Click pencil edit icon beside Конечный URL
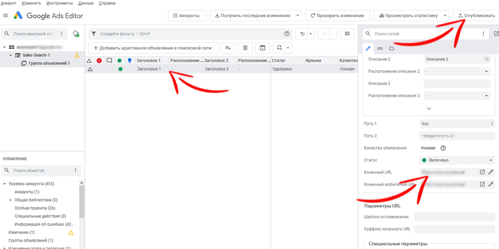This screenshot has height=249, width=499. (x=491, y=172)
